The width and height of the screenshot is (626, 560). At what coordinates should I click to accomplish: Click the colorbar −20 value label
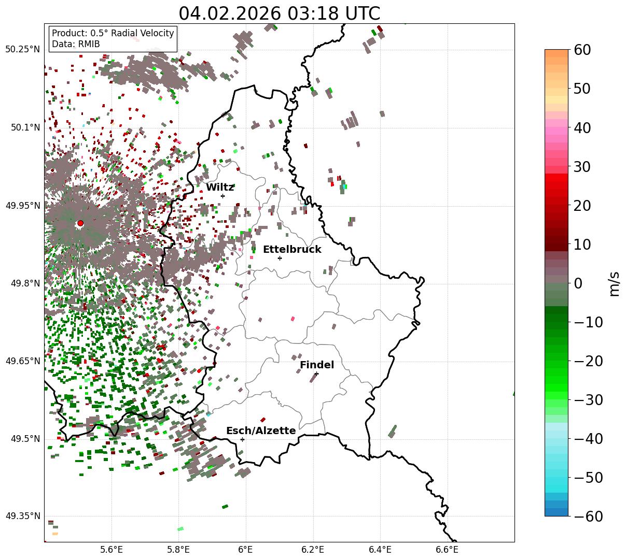click(588, 361)
